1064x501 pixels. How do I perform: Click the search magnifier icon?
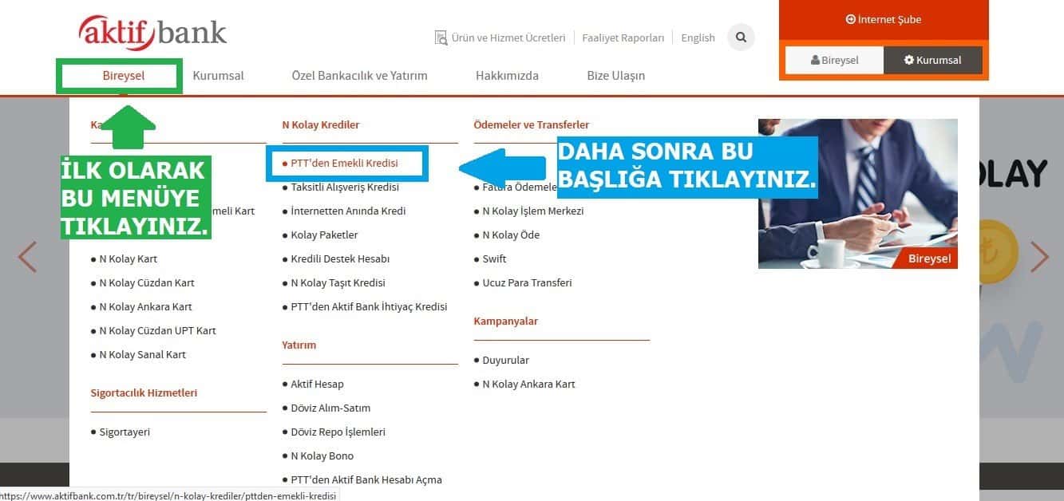pyautogui.click(x=741, y=37)
